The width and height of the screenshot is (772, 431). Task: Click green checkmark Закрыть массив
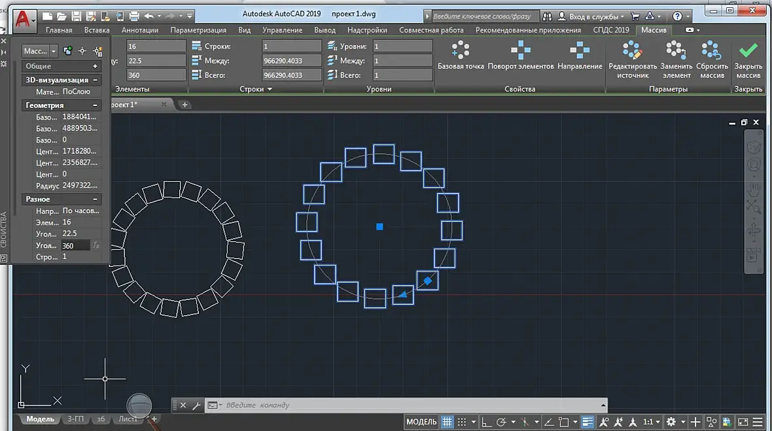click(748, 50)
